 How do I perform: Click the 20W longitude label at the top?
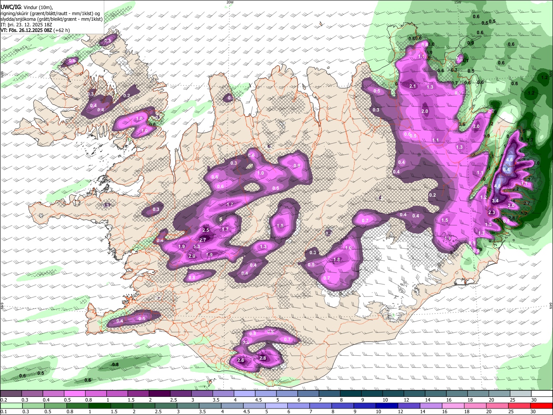tap(230, 2)
